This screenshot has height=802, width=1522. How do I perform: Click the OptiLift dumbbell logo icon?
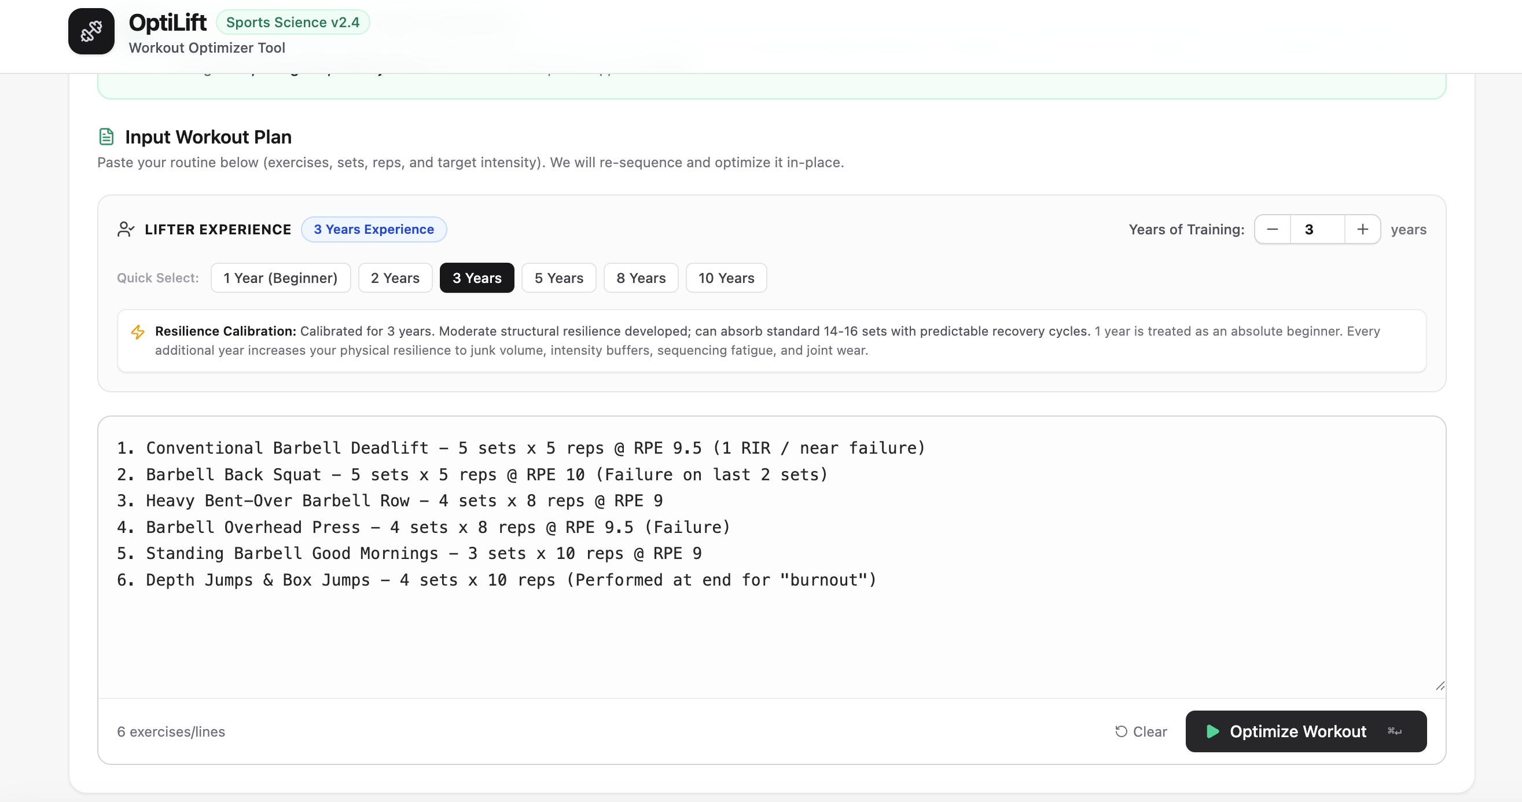[x=91, y=31]
